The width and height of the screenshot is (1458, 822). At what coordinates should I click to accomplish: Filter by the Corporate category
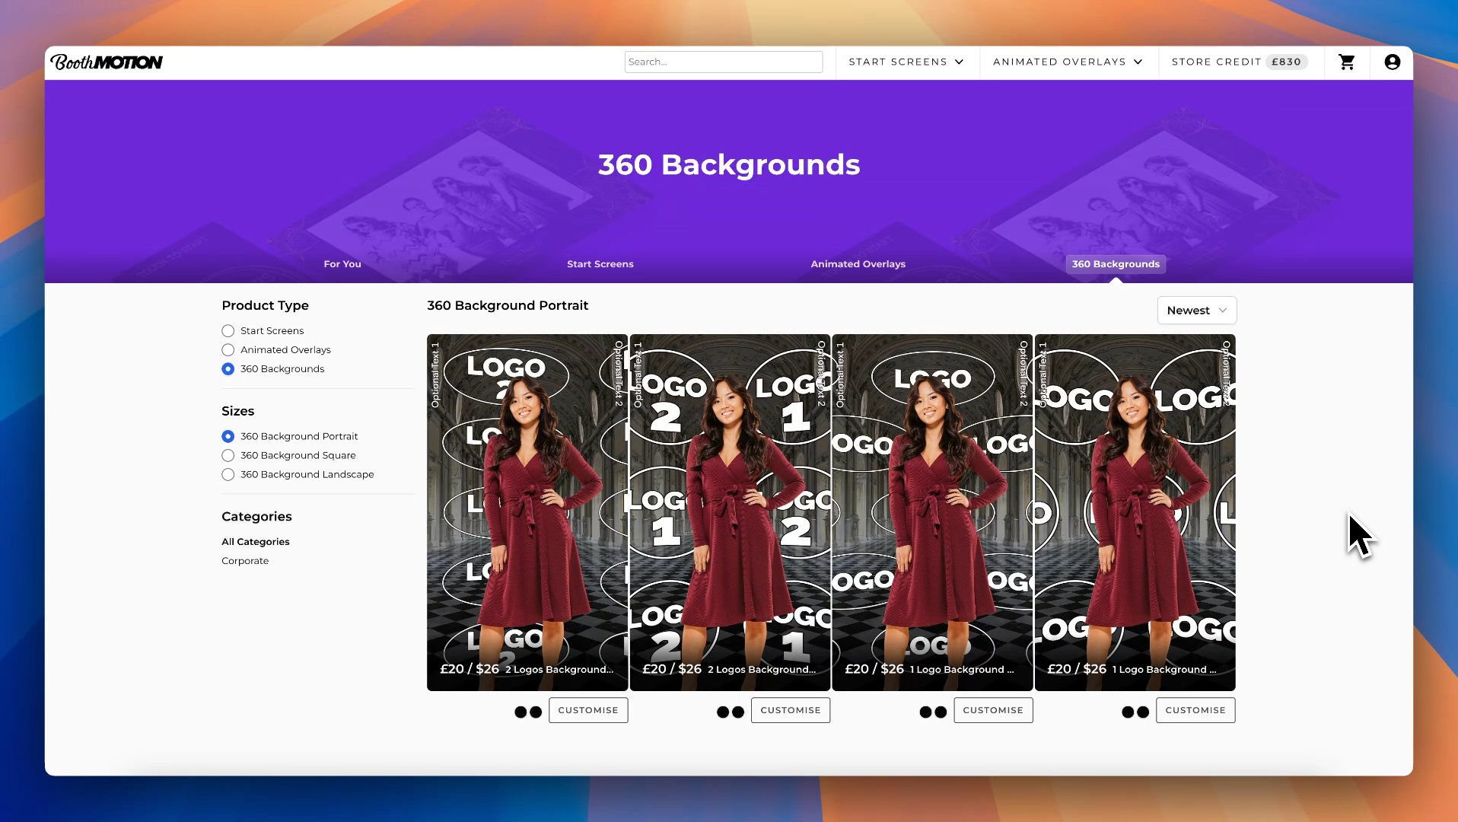[244, 561]
